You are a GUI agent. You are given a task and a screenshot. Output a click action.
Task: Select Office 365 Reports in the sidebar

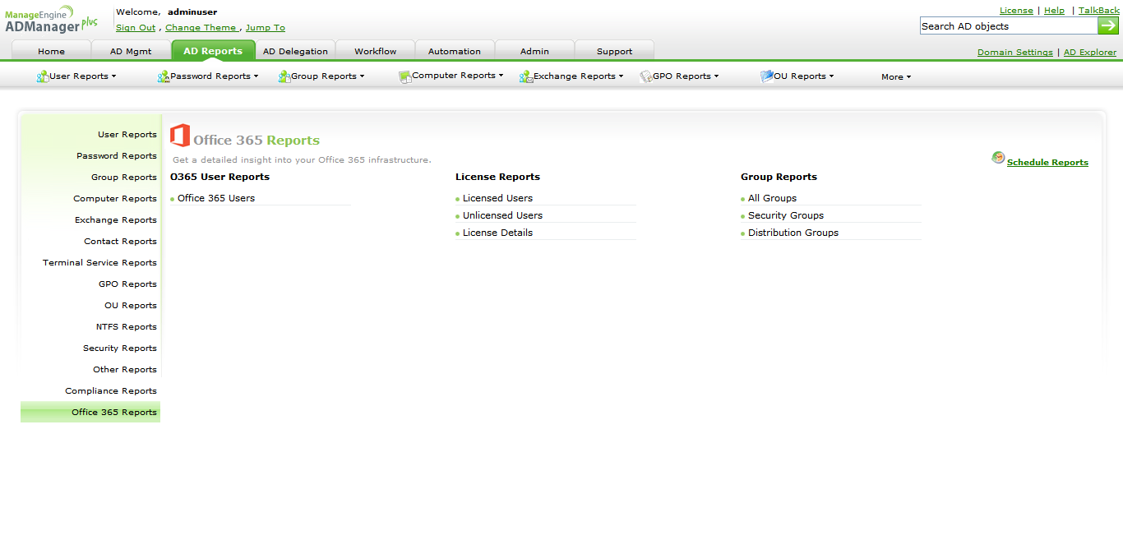tap(90, 412)
